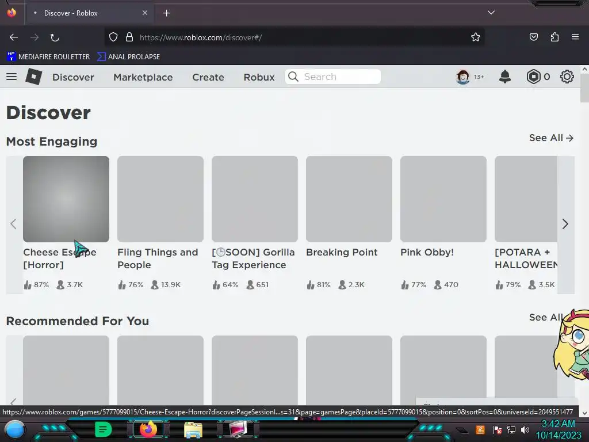This screenshot has height=442, width=589.
Task: Open the Roblox settings gear
Action: (567, 77)
